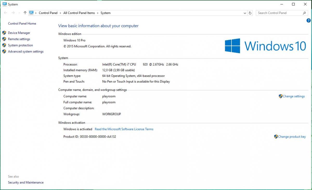Expand chevron after Control Panel breadcrumb

click(x=60, y=13)
